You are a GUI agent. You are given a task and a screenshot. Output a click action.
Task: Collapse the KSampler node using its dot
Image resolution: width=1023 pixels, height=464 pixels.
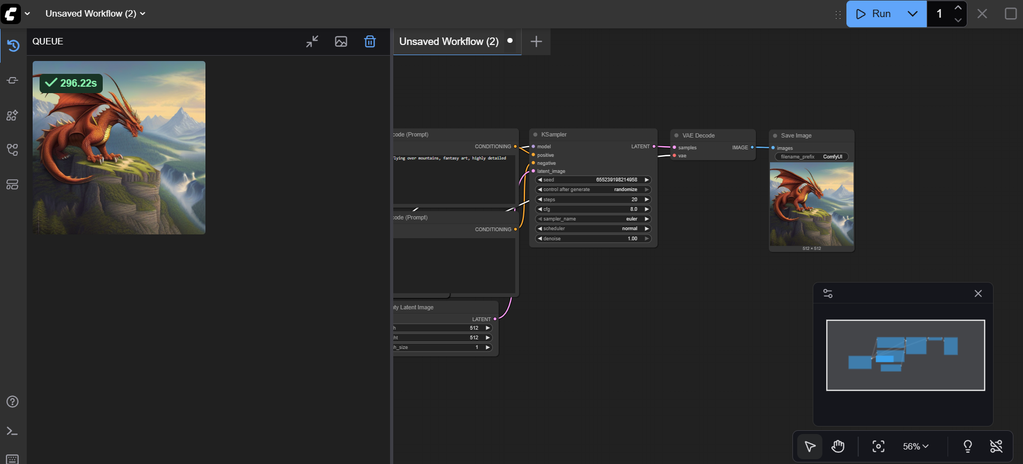pyautogui.click(x=535, y=135)
